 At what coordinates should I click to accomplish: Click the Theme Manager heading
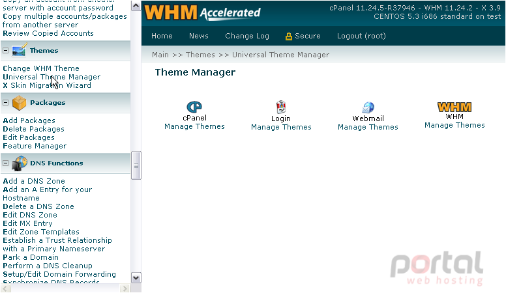click(195, 72)
